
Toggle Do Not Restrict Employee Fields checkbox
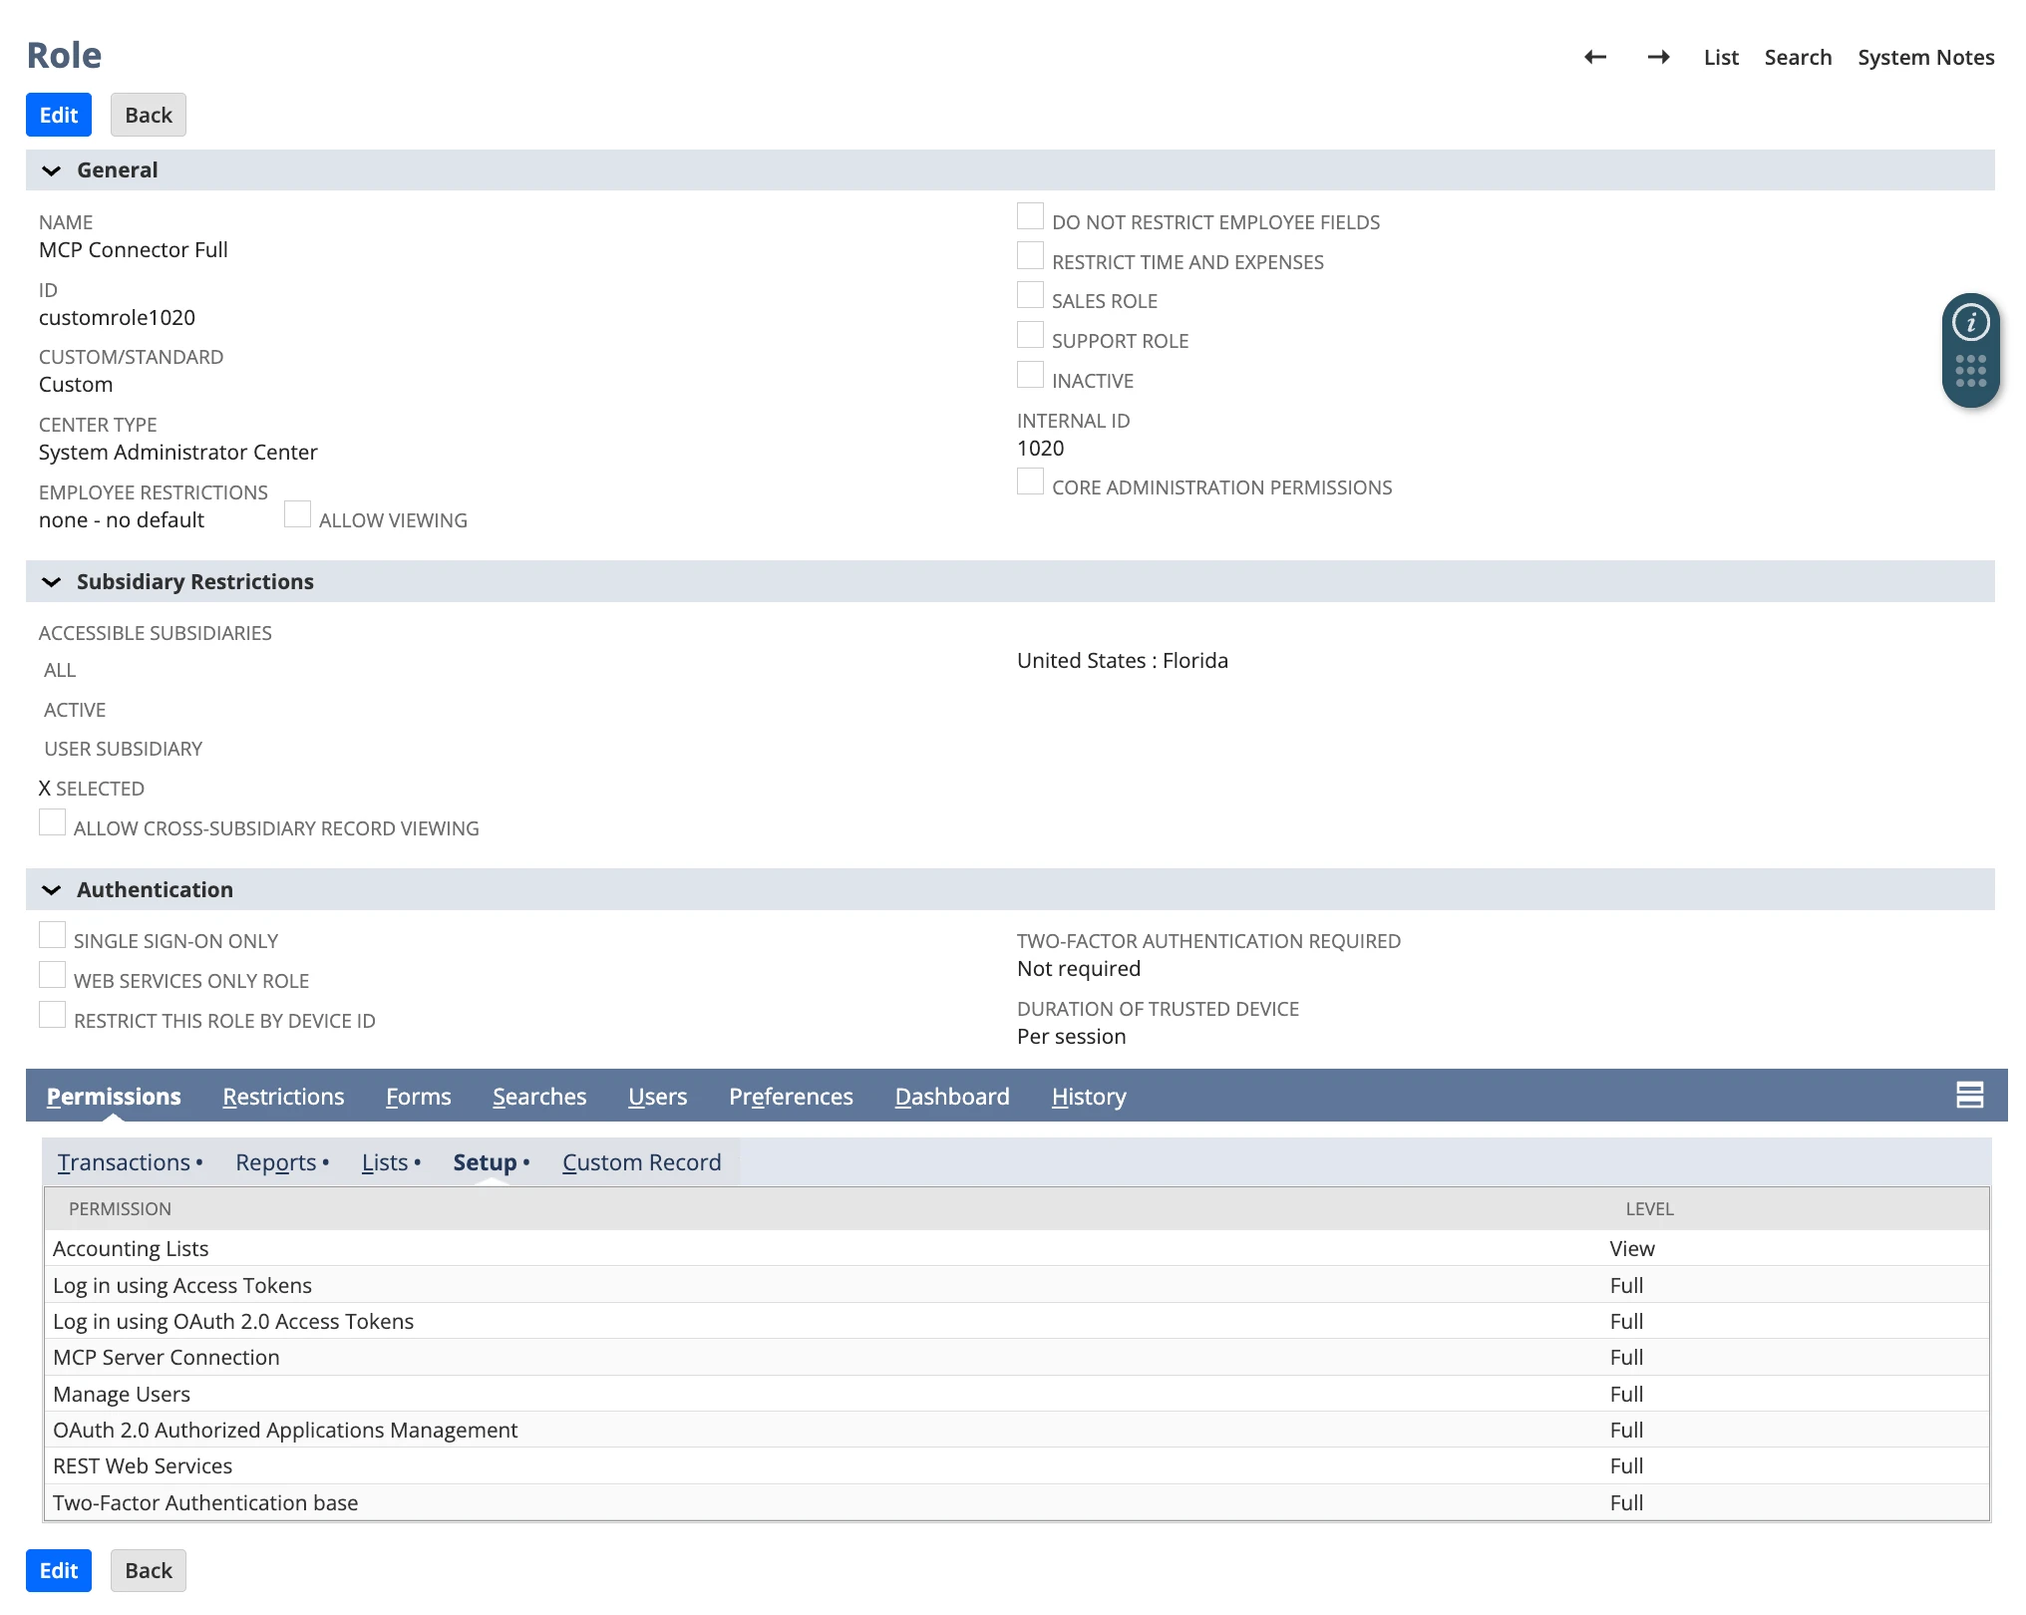coord(1030,216)
